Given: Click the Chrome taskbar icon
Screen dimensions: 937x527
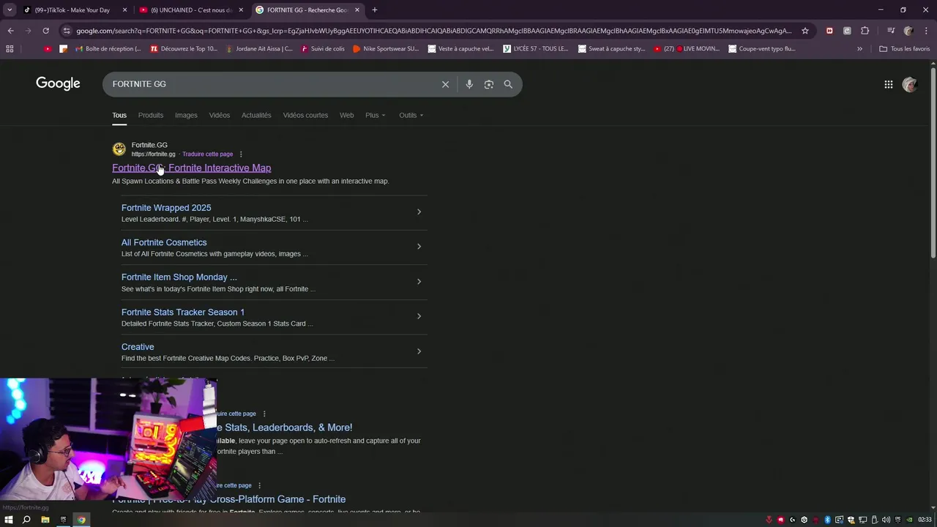Looking at the screenshot, I should pyautogui.click(x=81, y=520).
